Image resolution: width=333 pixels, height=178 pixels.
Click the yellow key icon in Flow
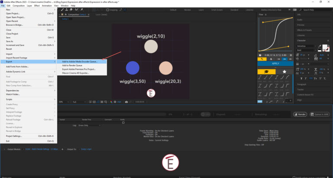pos(262,59)
